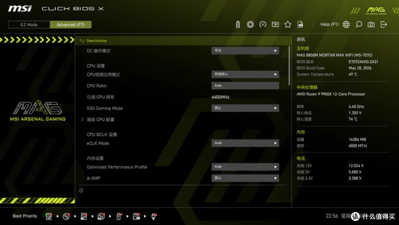The width and height of the screenshot is (399, 225).
Task: Click System Temperature 49 °C value
Action: pyautogui.click(x=353, y=74)
